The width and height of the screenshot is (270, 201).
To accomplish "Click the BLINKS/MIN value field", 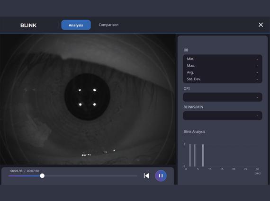I will point(223,115).
